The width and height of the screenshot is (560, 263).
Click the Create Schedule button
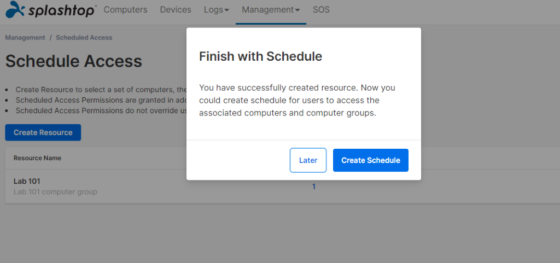(371, 160)
